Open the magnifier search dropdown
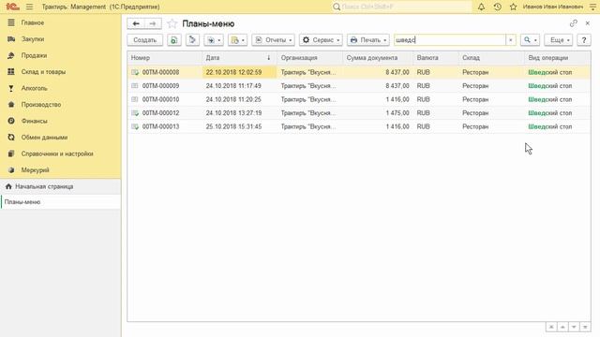The width and height of the screenshot is (600, 337). [x=530, y=40]
